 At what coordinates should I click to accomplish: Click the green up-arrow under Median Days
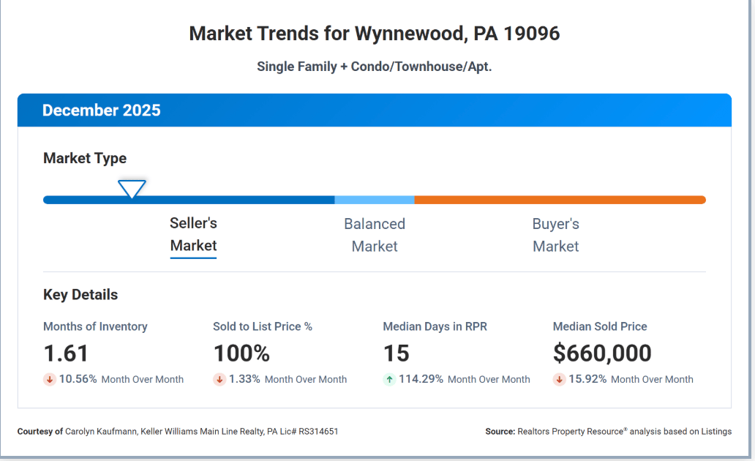(x=389, y=379)
